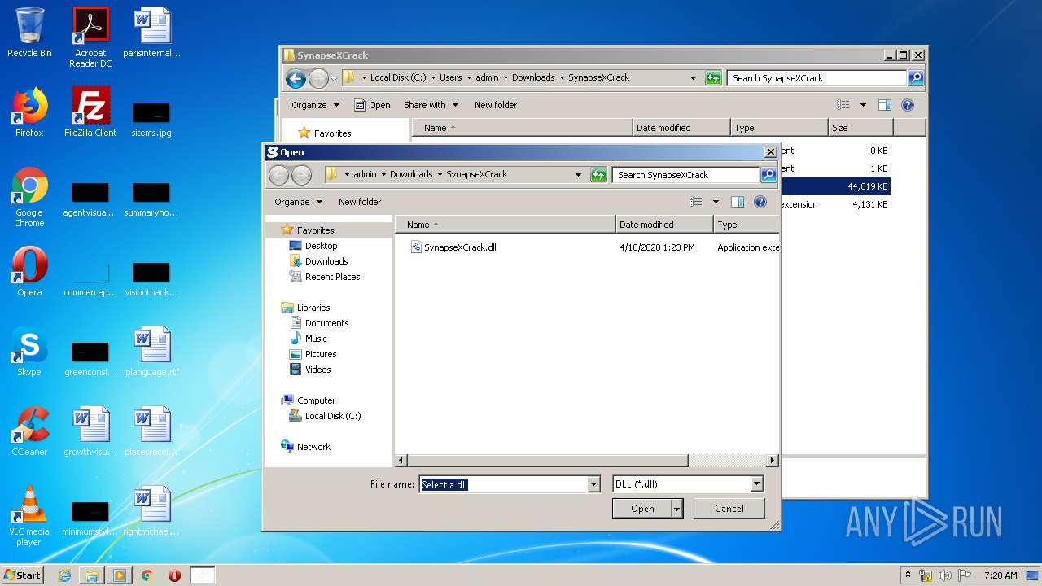Select Recent Places in sidebar
Viewport: 1042px width, 586px height.
point(332,277)
